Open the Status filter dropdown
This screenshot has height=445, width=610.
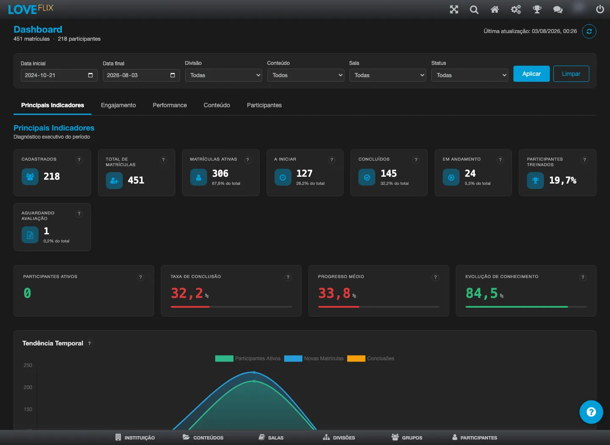(470, 75)
